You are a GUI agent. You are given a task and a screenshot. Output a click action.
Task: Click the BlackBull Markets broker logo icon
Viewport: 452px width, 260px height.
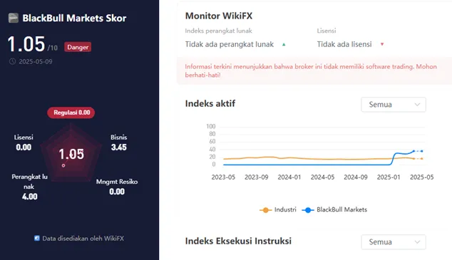point(14,18)
